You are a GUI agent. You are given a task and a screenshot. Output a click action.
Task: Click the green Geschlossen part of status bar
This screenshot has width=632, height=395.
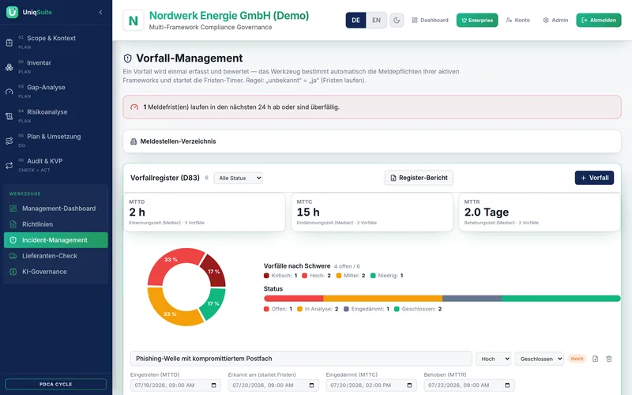click(x=561, y=299)
